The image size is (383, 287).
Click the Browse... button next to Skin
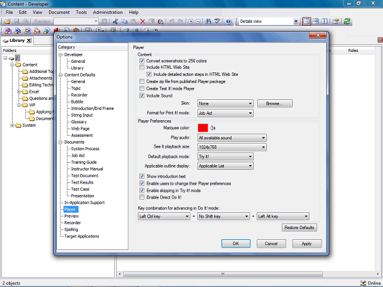pyautogui.click(x=275, y=103)
